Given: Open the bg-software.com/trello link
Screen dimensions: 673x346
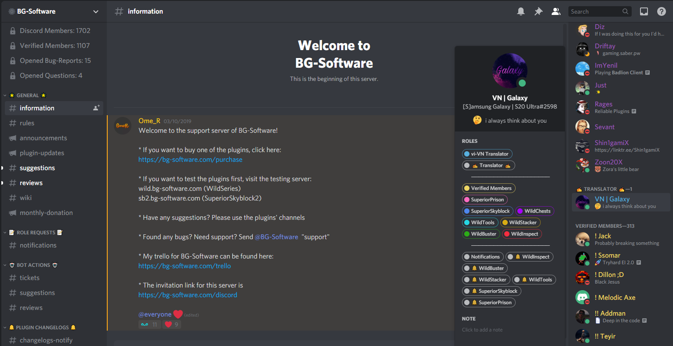Looking at the screenshot, I should pos(185,266).
